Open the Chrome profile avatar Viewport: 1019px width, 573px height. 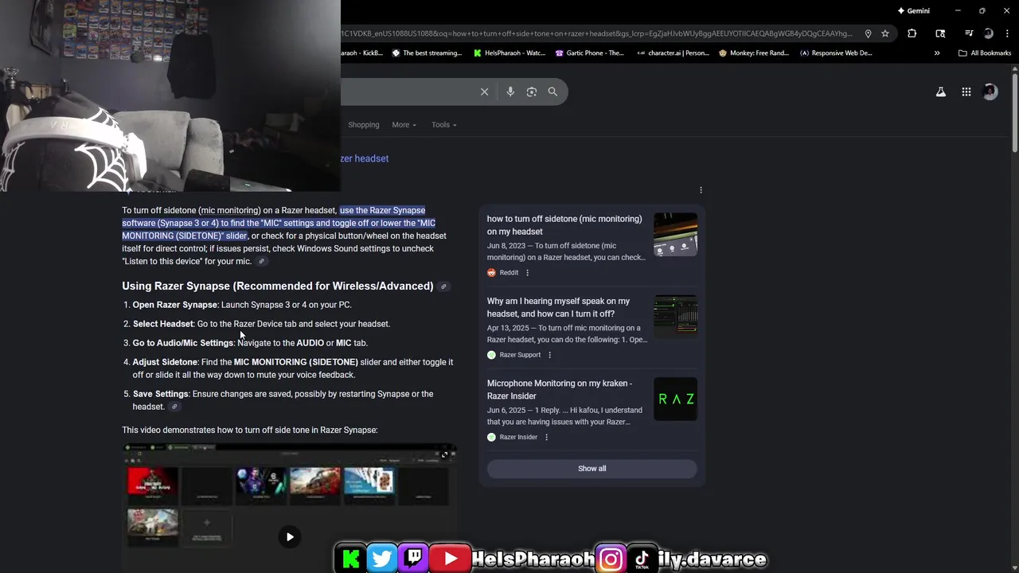(x=988, y=33)
